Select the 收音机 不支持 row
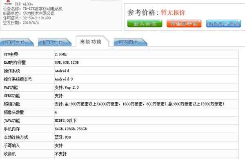The height and width of the screenshot is (159, 245). (121, 154)
